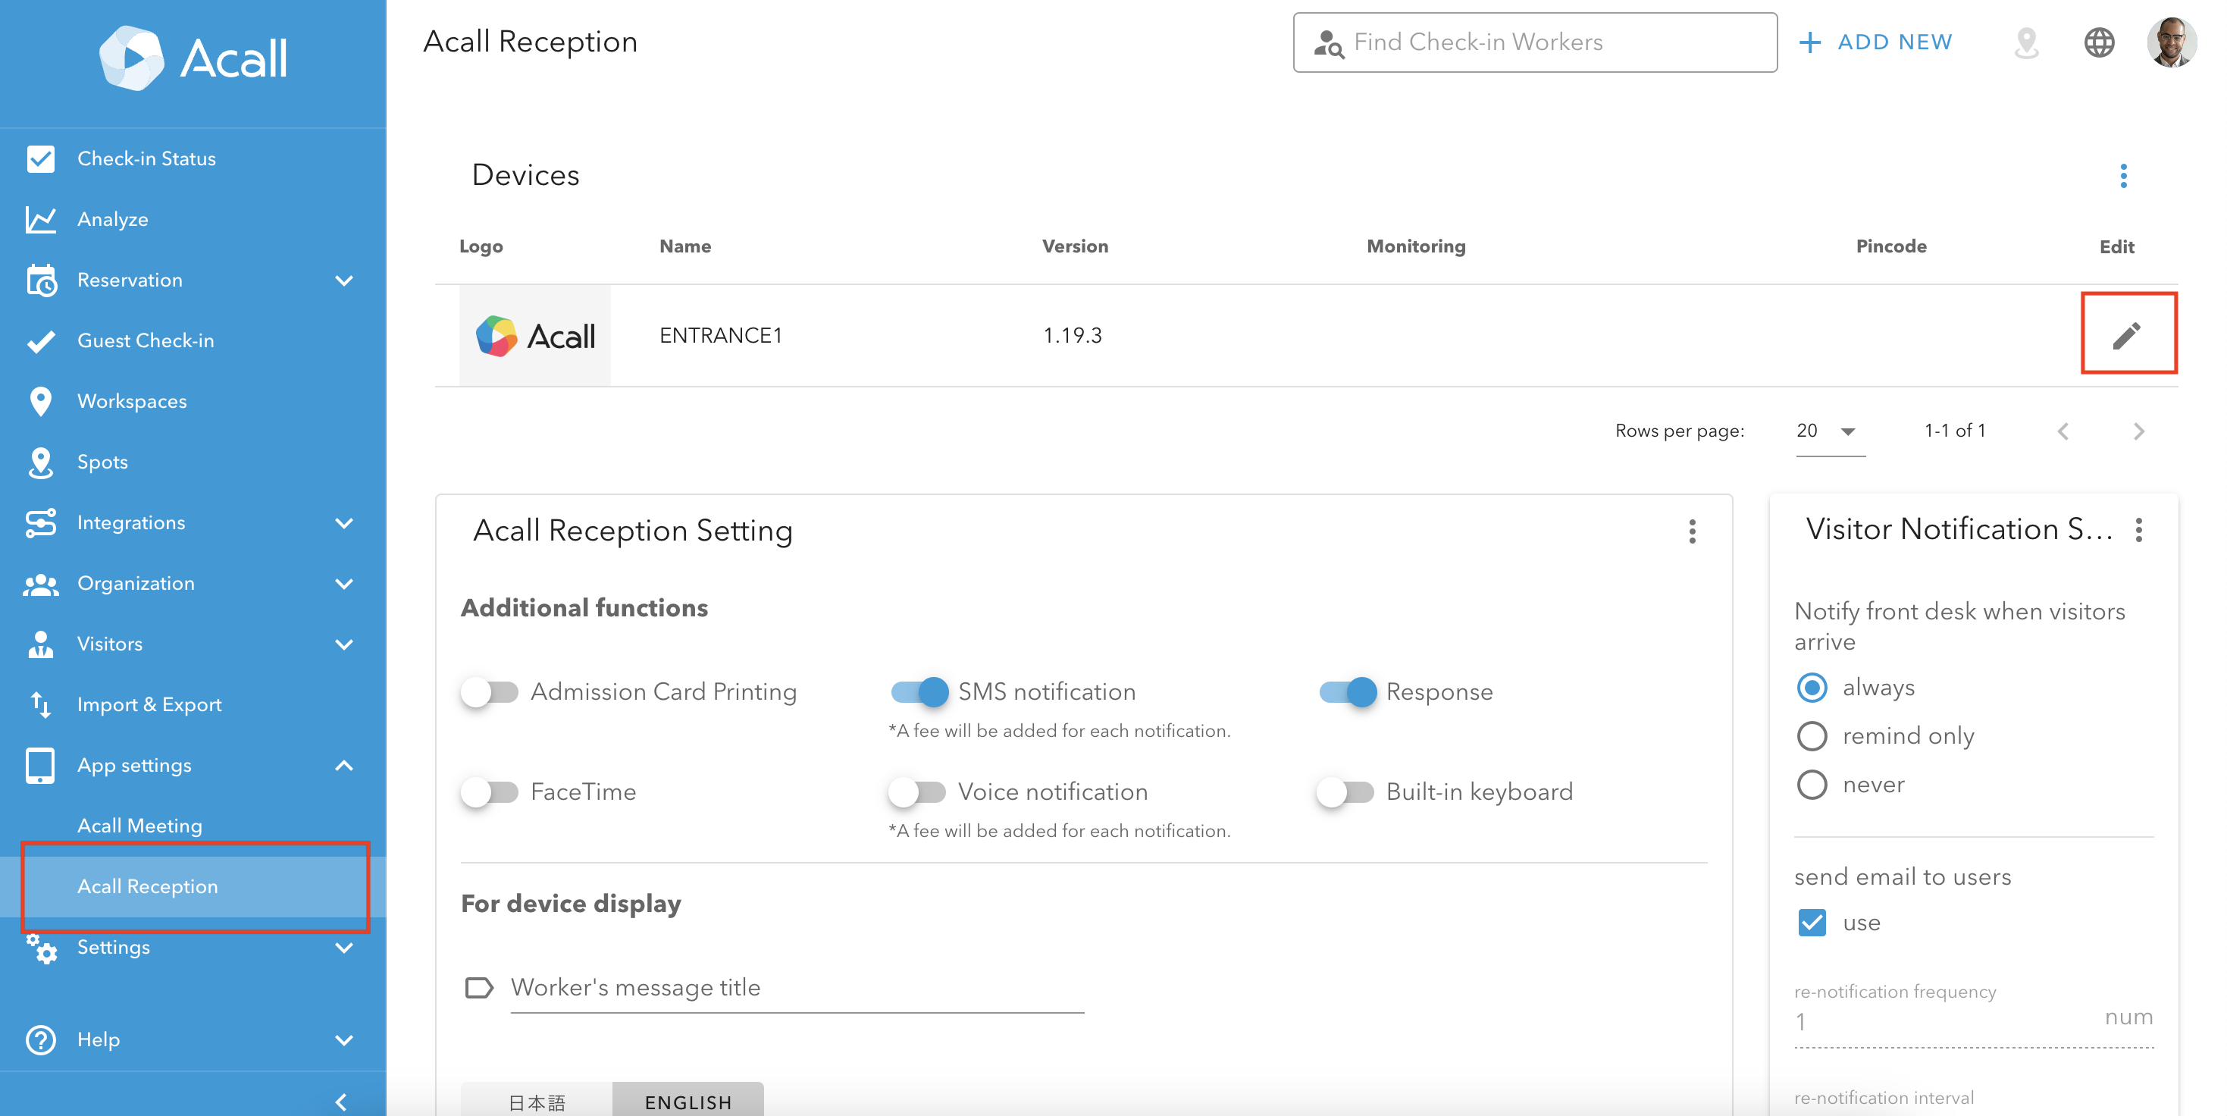Select the remind only radio button
Screen dimensions: 2227x1116
1813,735
